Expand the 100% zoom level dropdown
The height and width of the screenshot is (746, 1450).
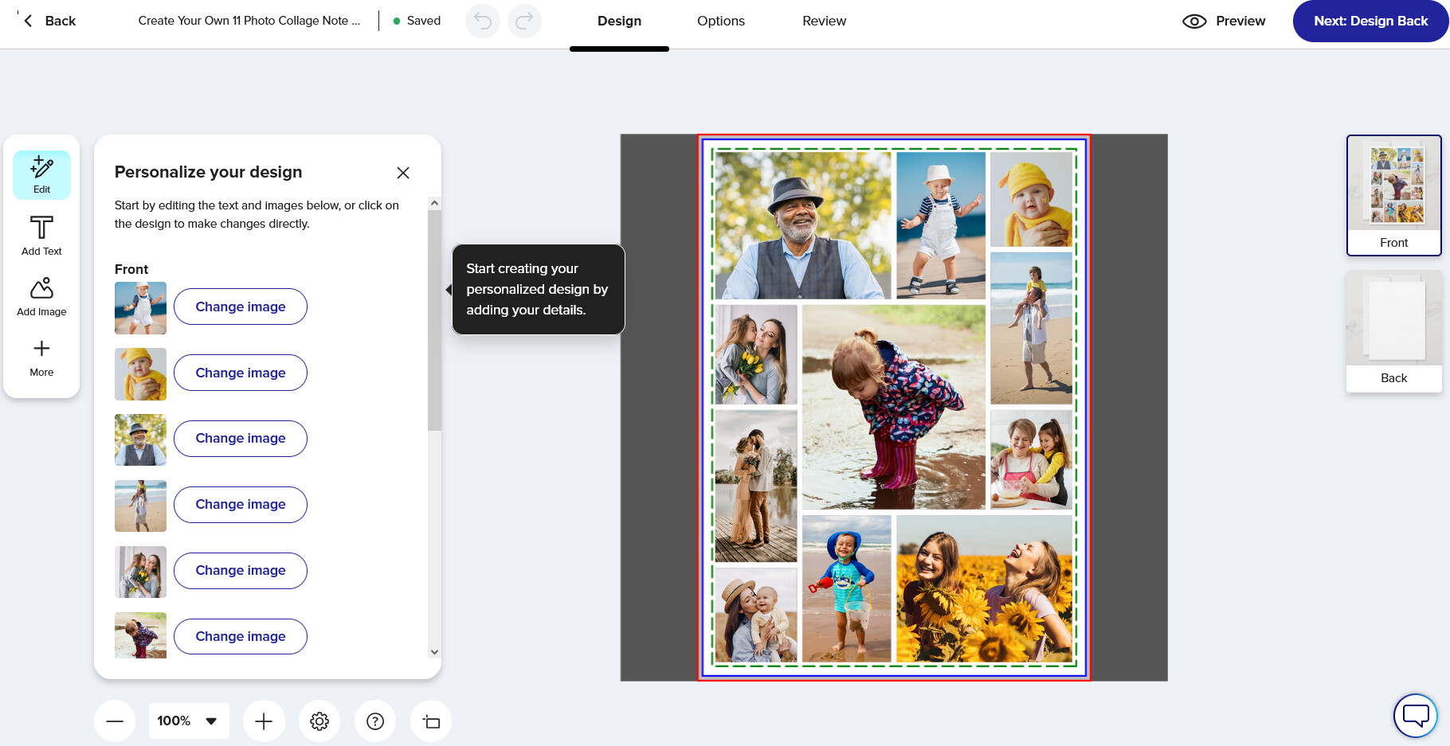tap(189, 721)
